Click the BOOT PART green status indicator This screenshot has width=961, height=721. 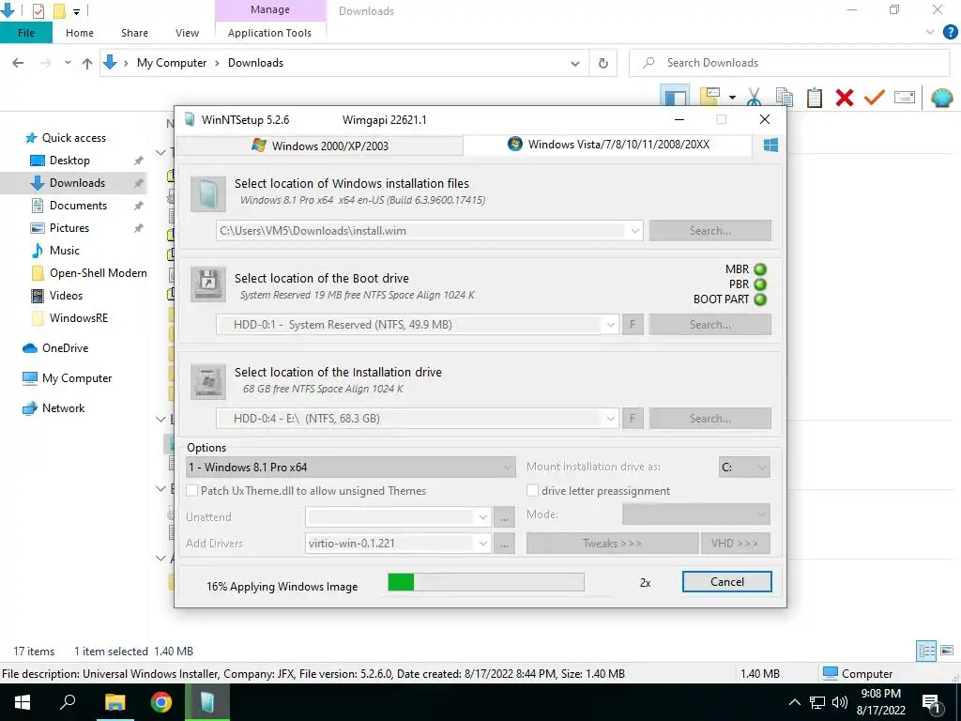[x=760, y=299]
